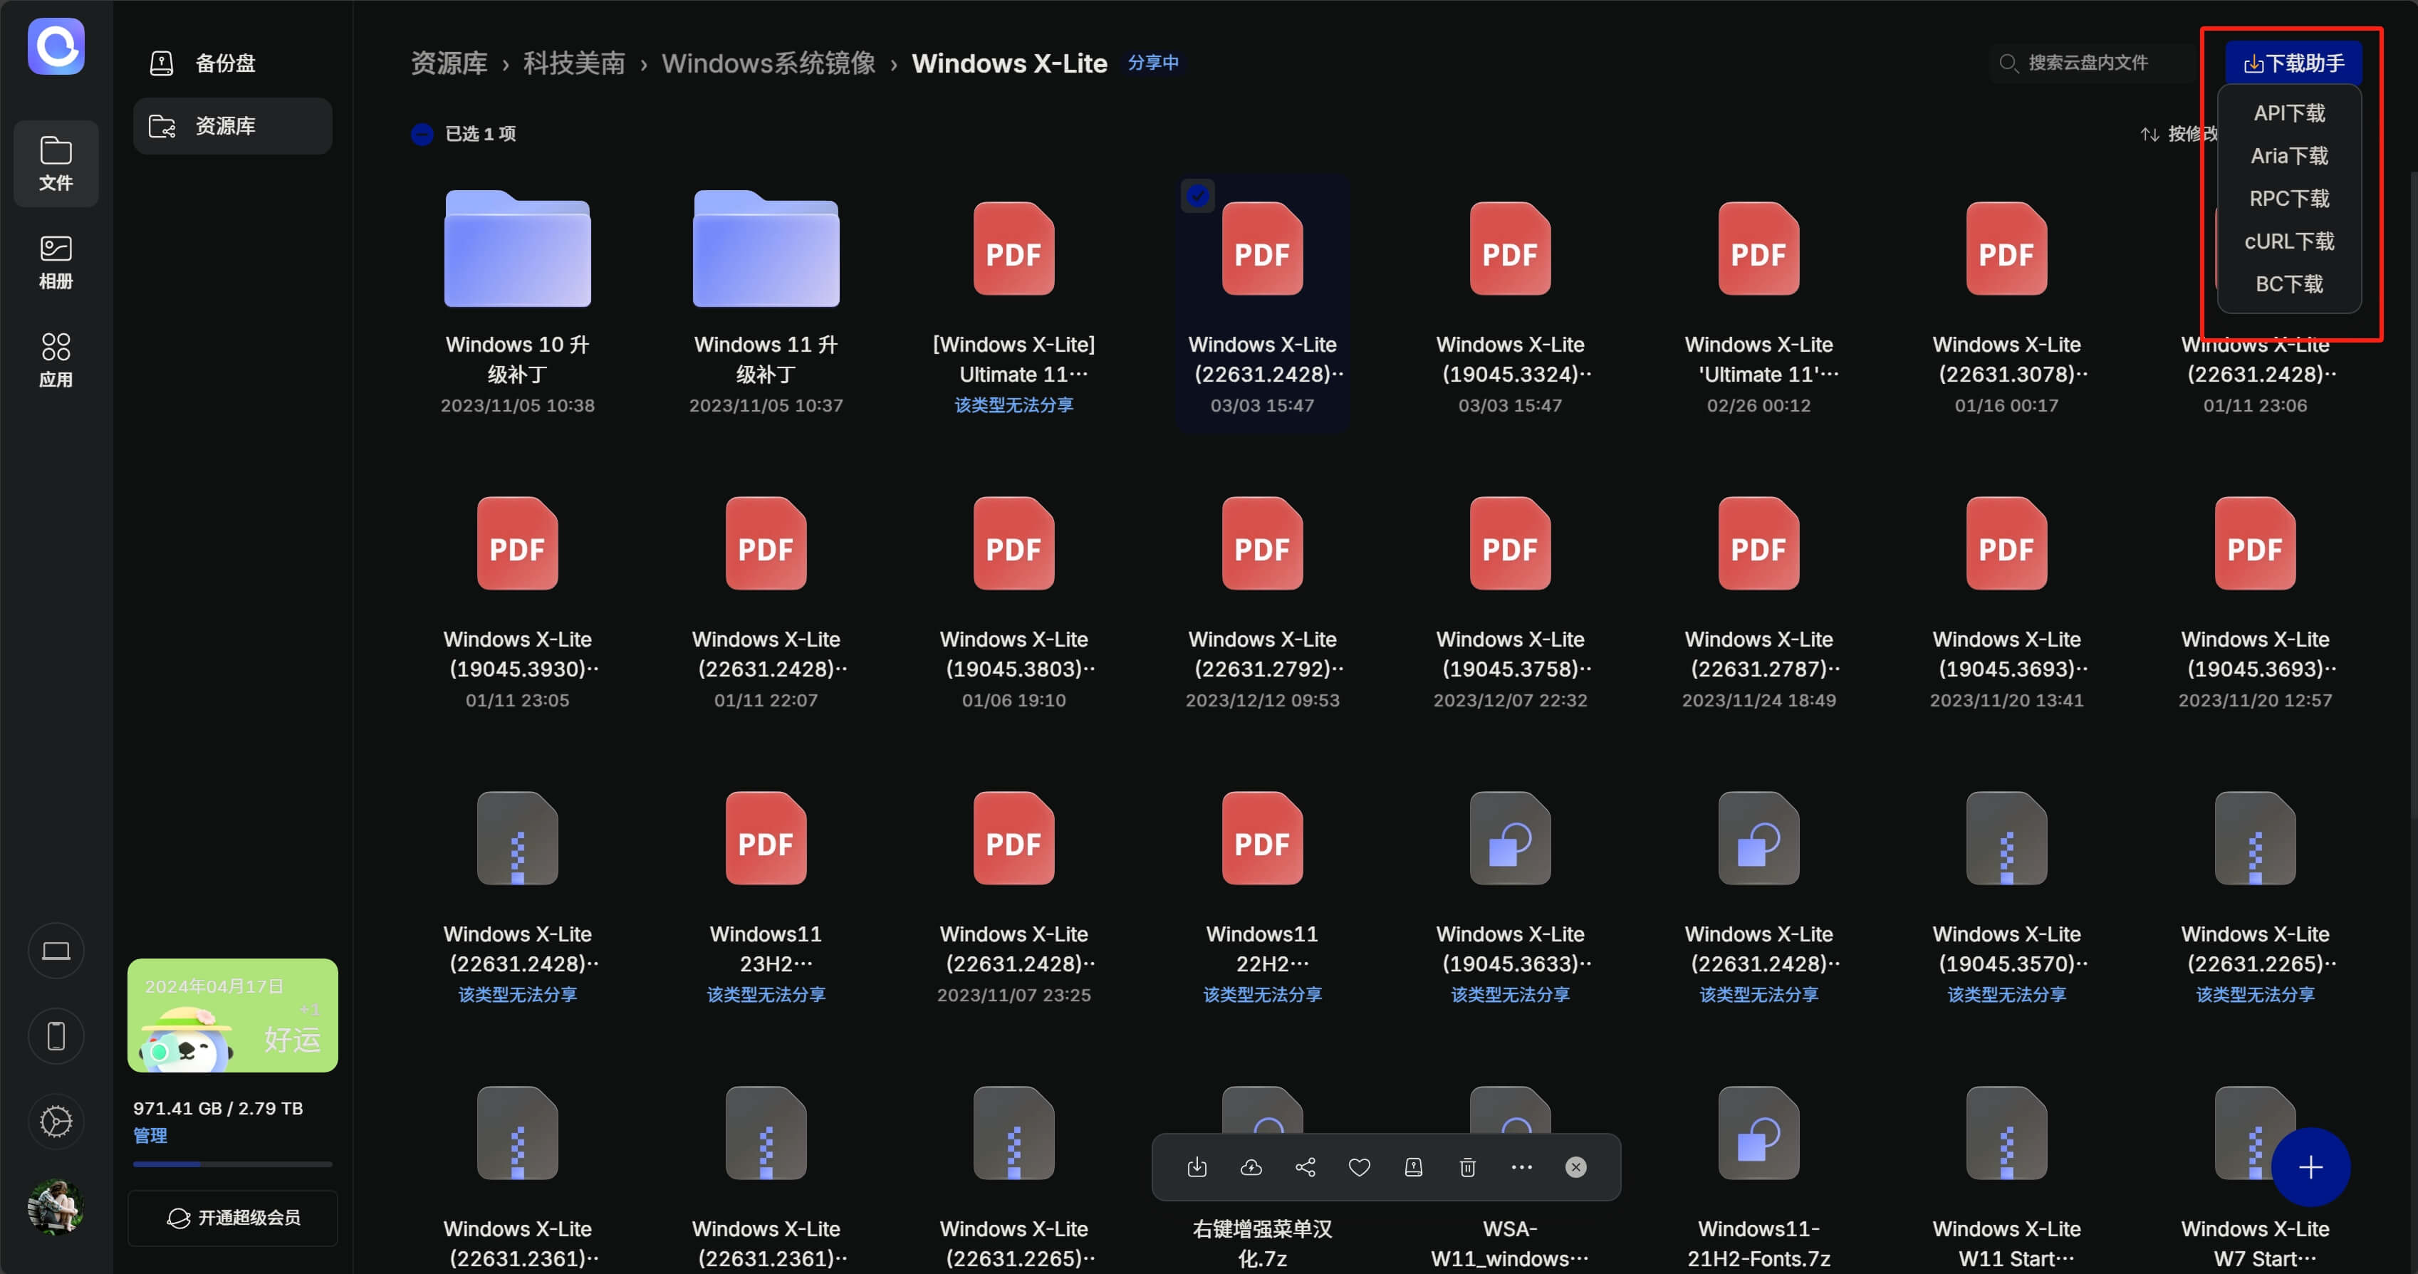This screenshot has height=1274, width=2418.
Task: Open the sort order 按修改 dropdown
Action: [x=2178, y=135]
